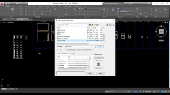170x95 pixels.
Task: Expand the Modify panel dropdown
Action: [39, 17]
